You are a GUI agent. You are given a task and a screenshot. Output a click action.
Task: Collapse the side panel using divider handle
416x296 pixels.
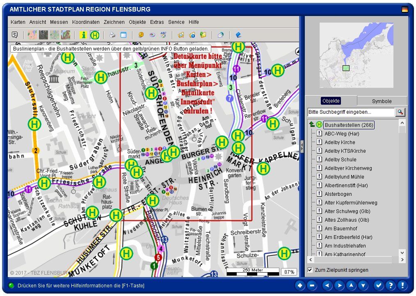(x=302, y=146)
